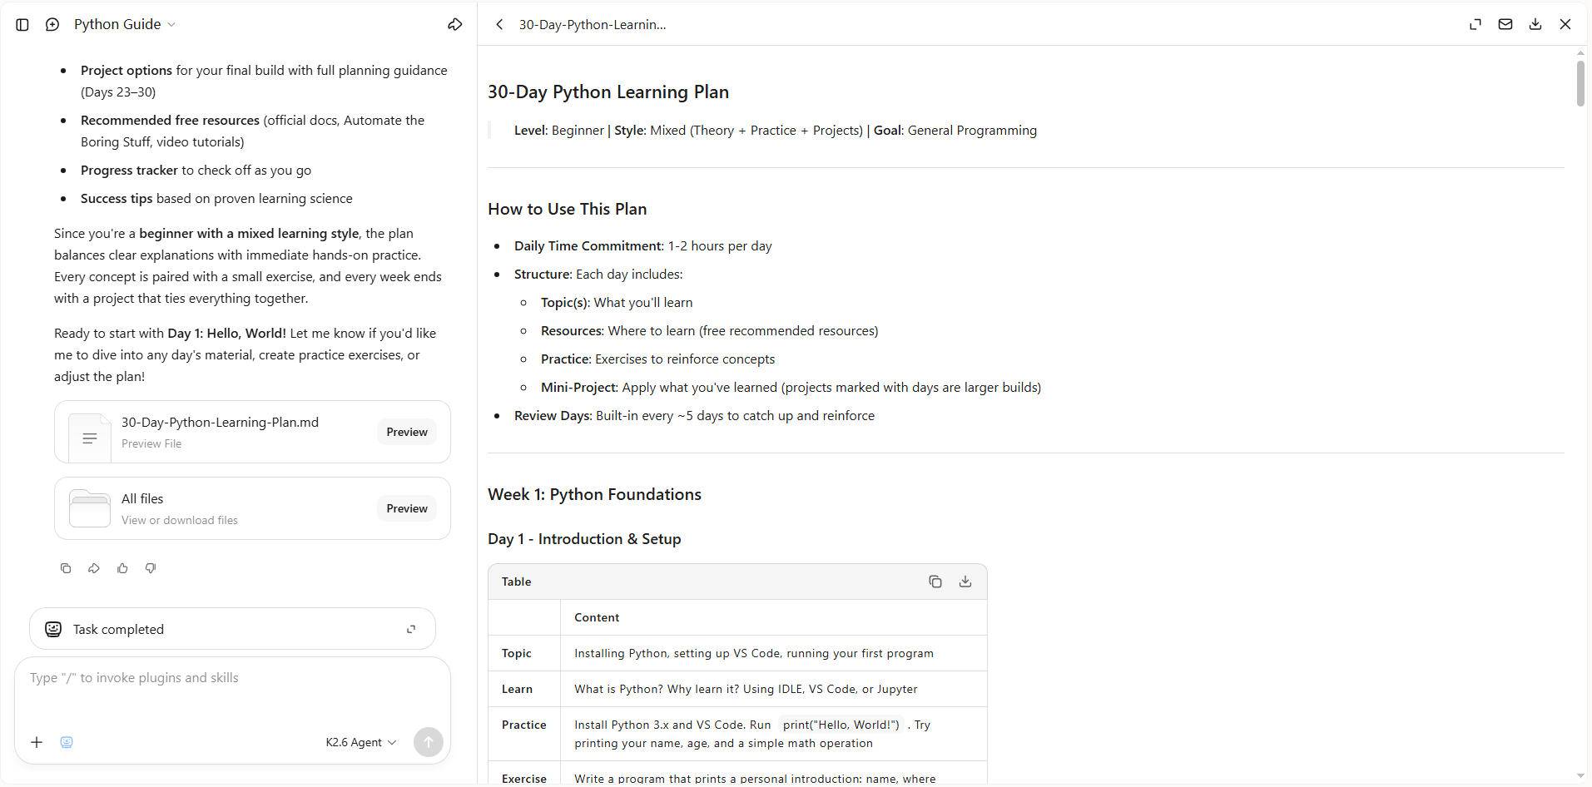
Task: Click the Success tips bullet in chat
Action: click(x=216, y=199)
